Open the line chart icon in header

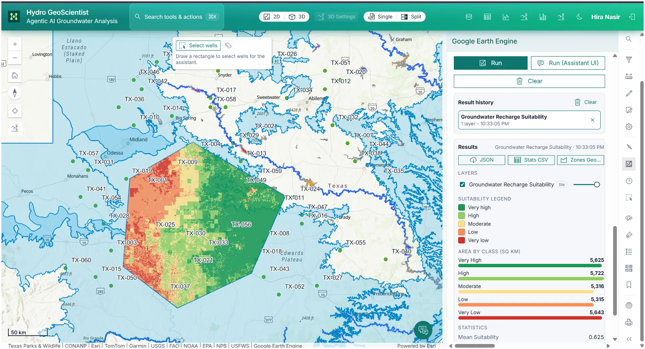506,17
